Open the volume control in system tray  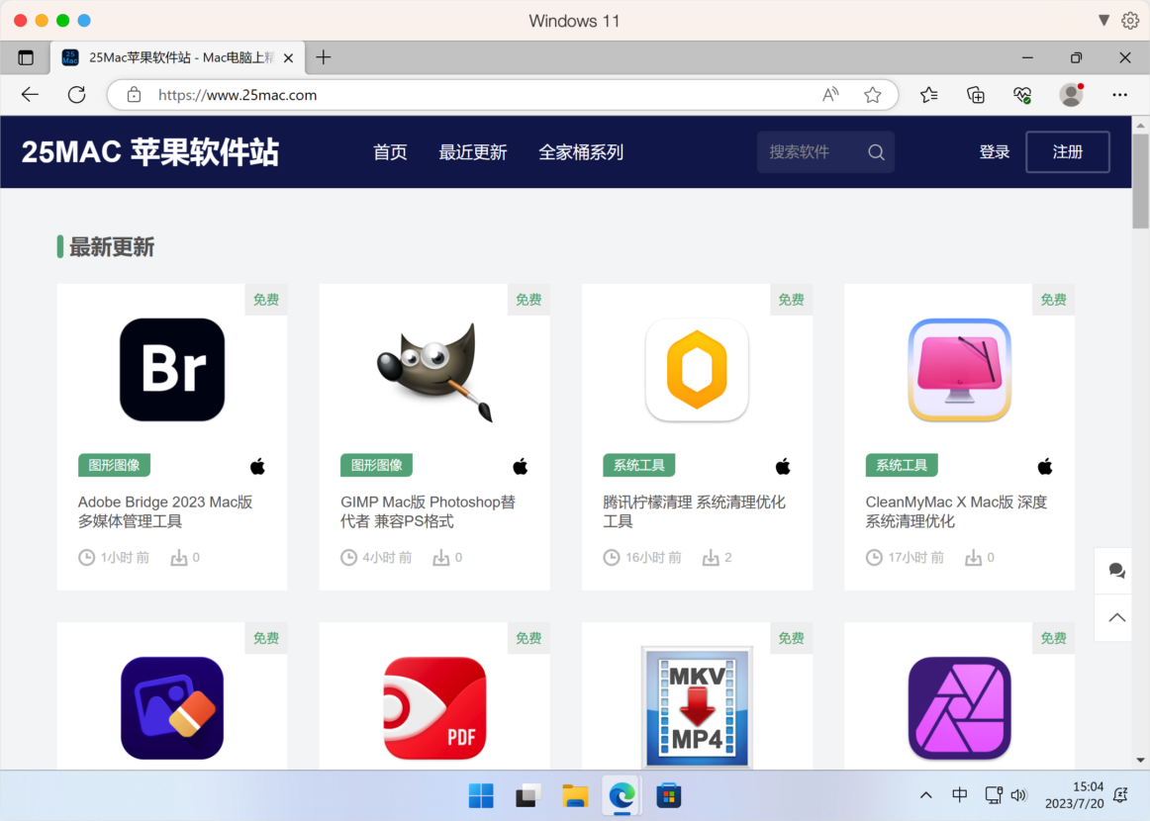(1018, 795)
